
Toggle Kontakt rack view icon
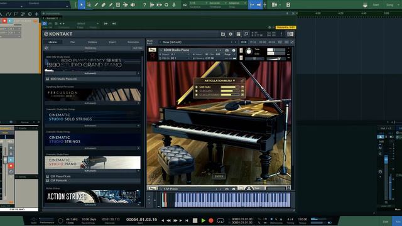coord(239,34)
